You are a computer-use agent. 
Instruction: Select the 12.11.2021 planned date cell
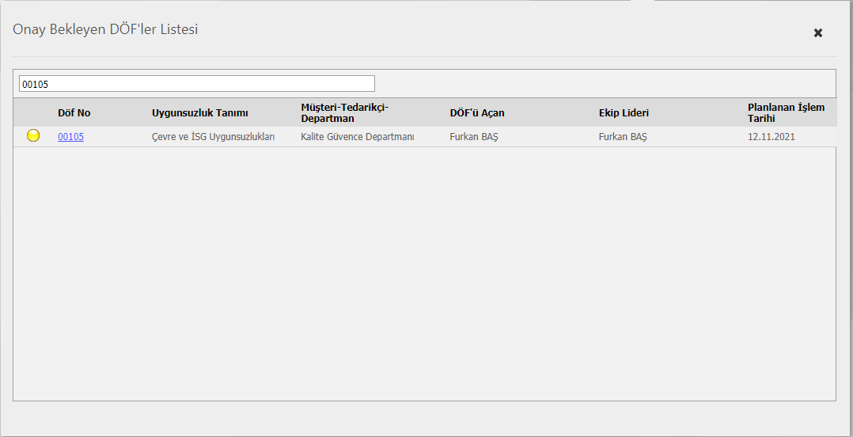pos(771,137)
